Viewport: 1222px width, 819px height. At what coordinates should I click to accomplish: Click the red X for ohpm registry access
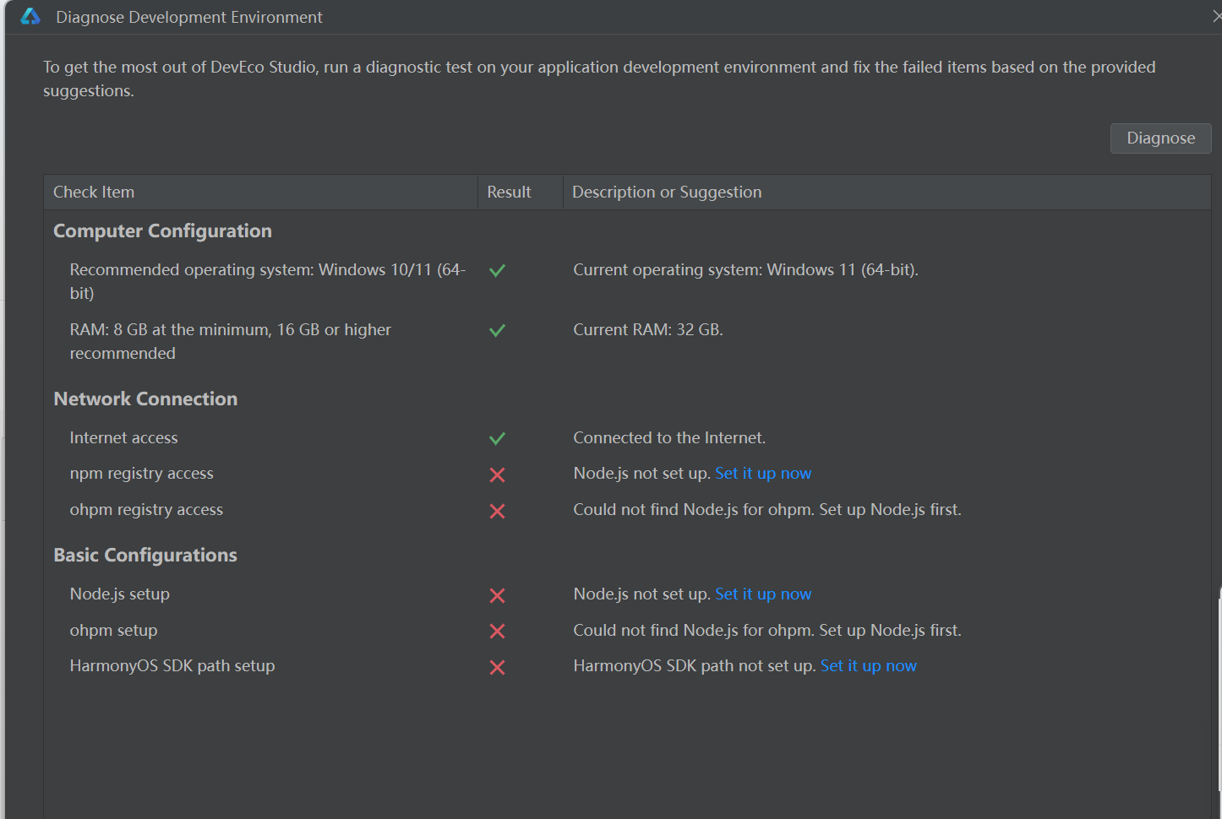coord(497,511)
